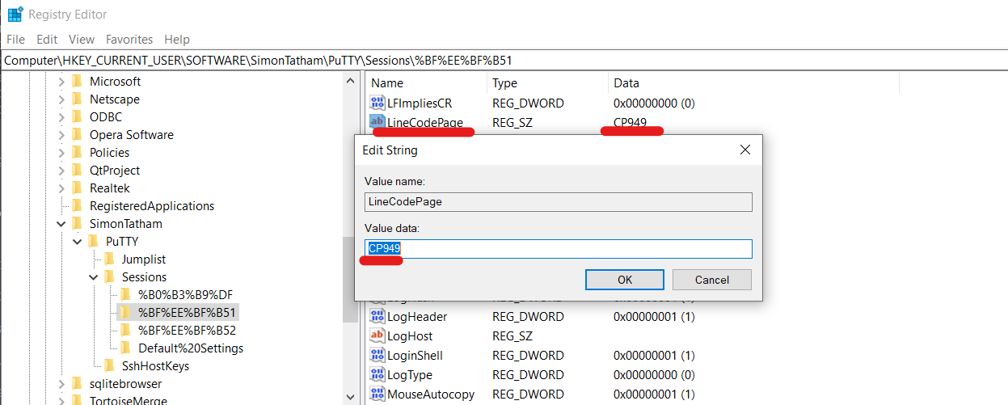Expand the ODBC key

point(61,117)
